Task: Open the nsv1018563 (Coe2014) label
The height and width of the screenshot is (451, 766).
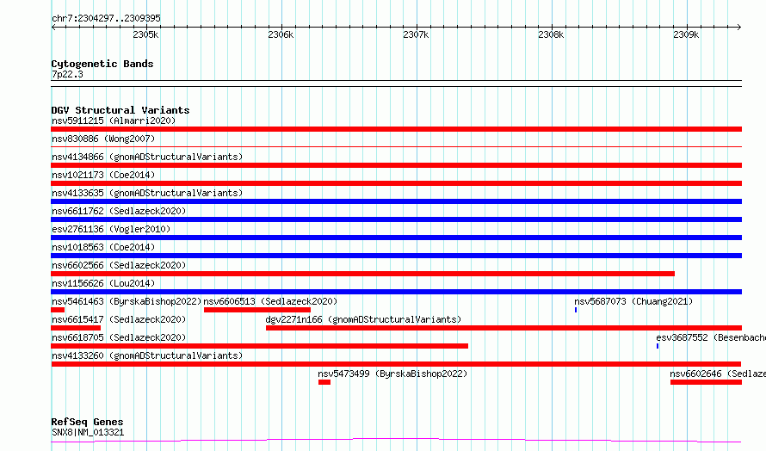Action: pyautogui.click(x=103, y=247)
